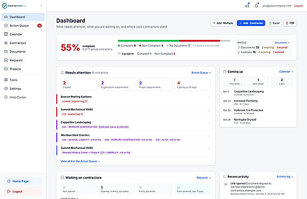The width and height of the screenshot is (307, 199).
Task: Click the Licenses 10 badge icon
Action: coord(239,52)
